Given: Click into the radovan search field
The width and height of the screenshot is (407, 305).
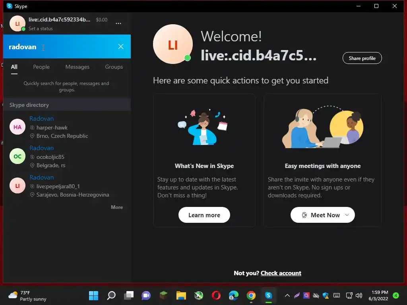Looking at the screenshot, I should [x=67, y=46].
